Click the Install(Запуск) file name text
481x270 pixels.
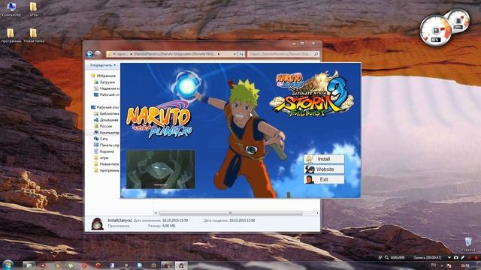(x=119, y=220)
